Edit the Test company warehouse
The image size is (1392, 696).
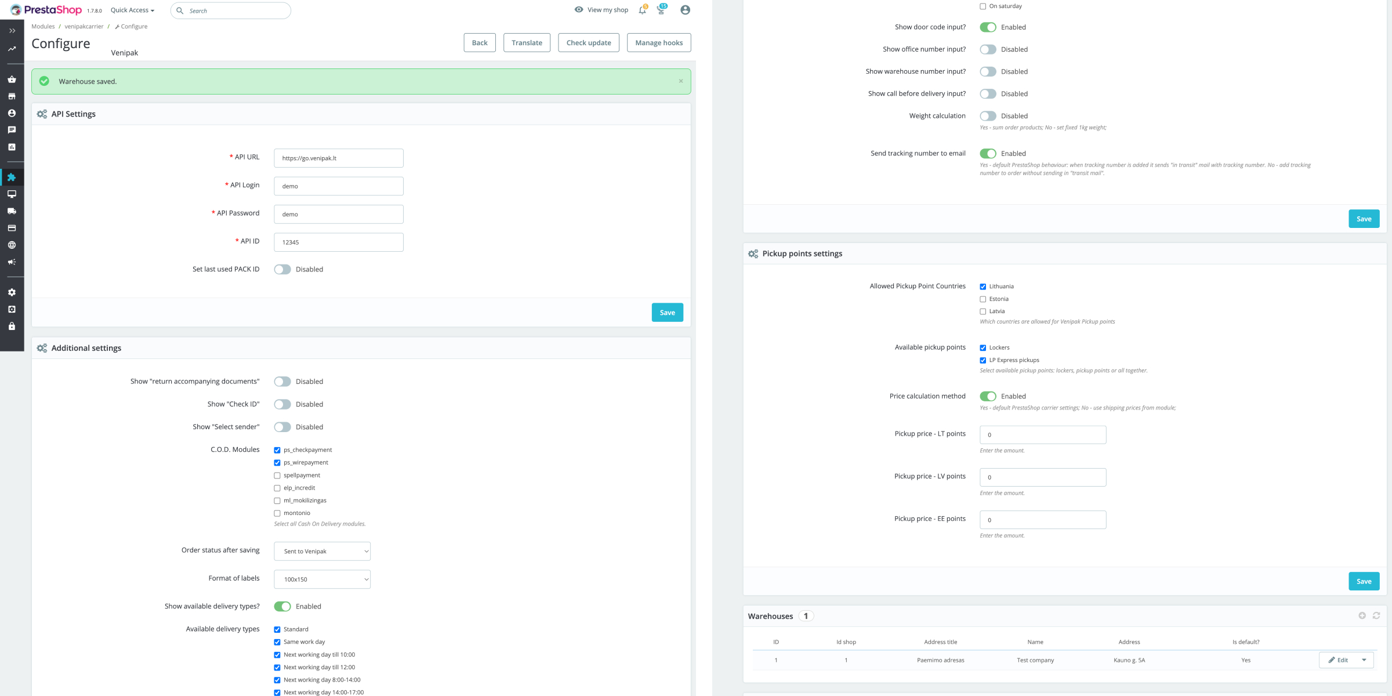(1338, 660)
